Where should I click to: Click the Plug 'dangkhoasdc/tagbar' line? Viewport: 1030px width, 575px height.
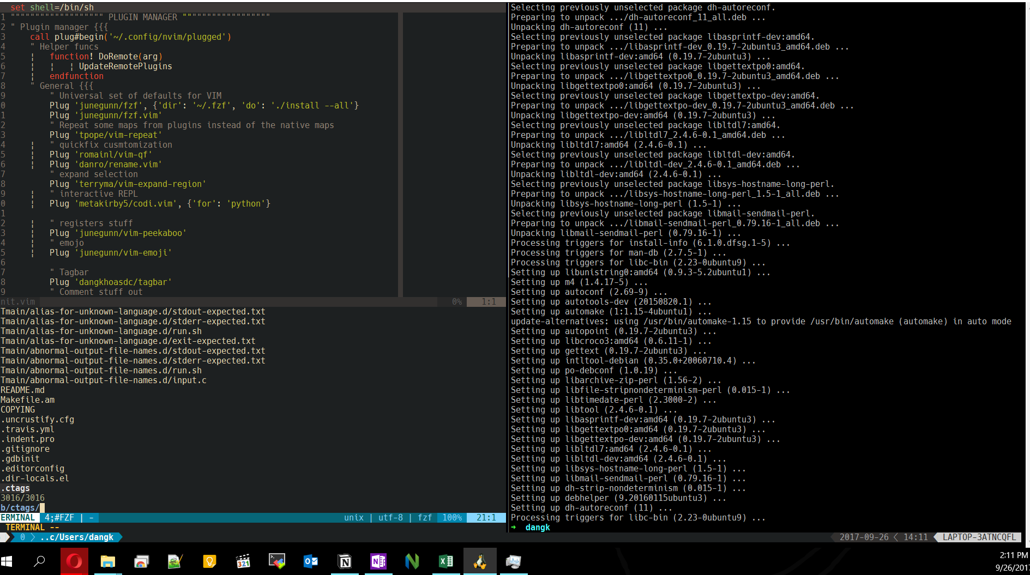coord(111,282)
